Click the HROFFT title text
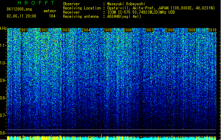221x140 pixels. tap(36, 3)
